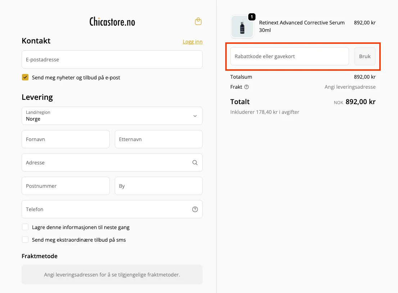Viewport: 398px width, 293px height.
Task: Uncheck Send meg nyheter og tilbud checkbox
Action: pos(25,77)
